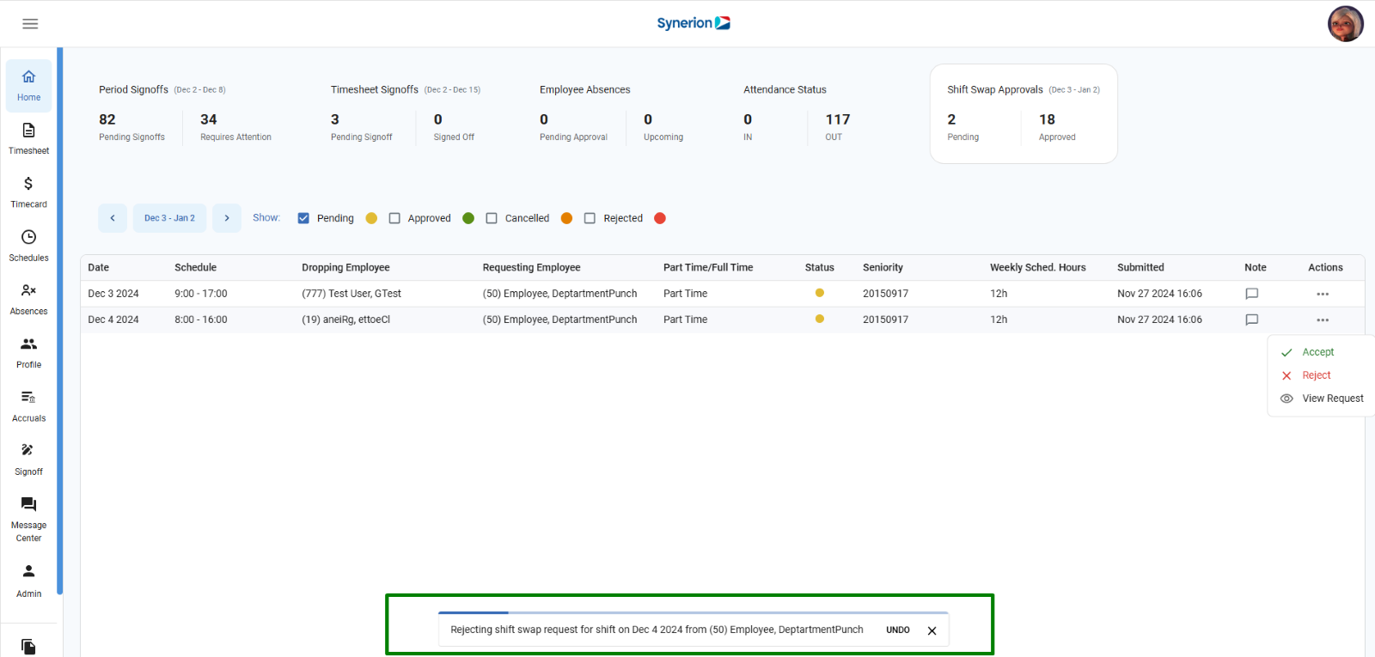Open 34 Requires Attention
This screenshot has height=657, width=1375.
235,126
